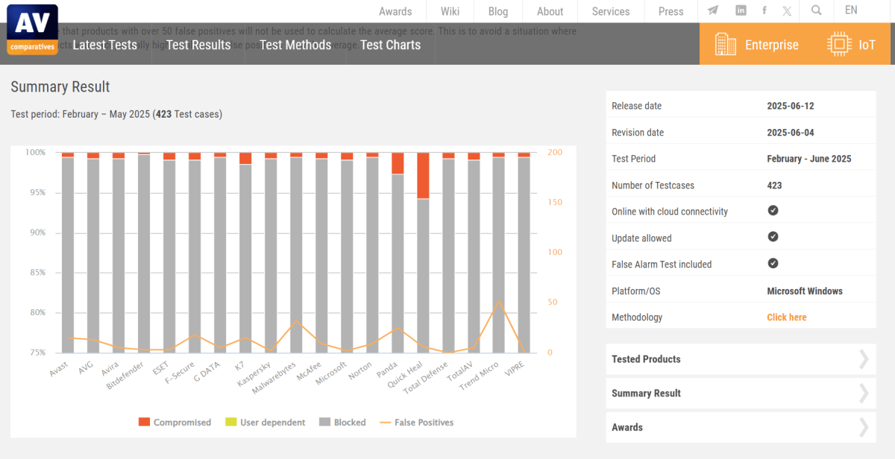Click the 'Methodology' row label

coord(637,317)
